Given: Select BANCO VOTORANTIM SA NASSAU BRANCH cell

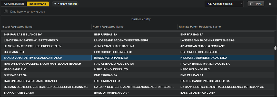Looking at the screenshot, I should click(x=46, y=58).
